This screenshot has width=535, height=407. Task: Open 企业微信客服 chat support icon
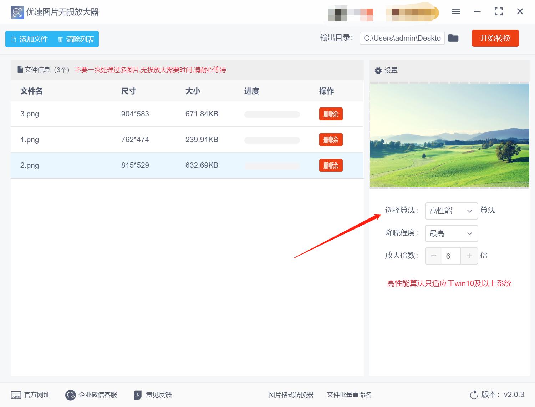[70, 395]
